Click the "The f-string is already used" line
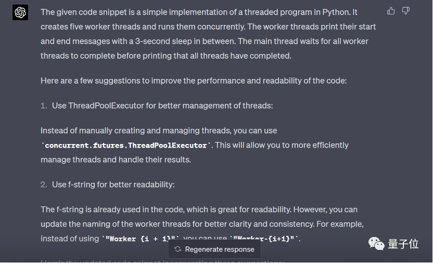This screenshot has height=263, width=433. click(x=199, y=209)
